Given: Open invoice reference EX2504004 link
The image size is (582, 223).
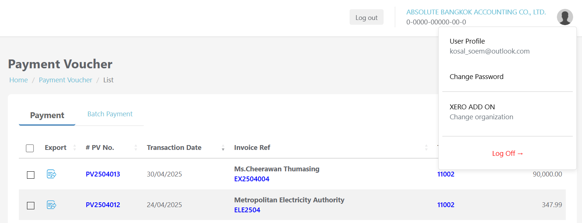Looking at the screenshot, I should pyautogui.click(x=252, y=179).
